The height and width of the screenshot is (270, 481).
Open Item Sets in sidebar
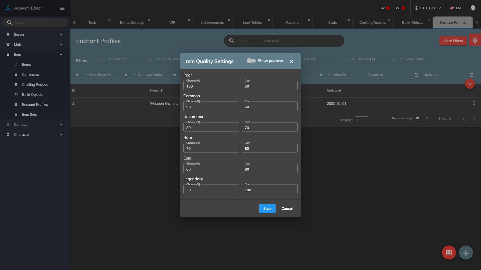[29, 114]
